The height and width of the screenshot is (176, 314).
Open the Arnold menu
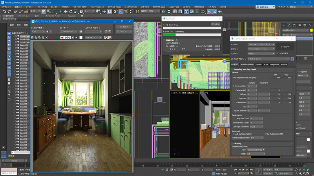[223, 7]
